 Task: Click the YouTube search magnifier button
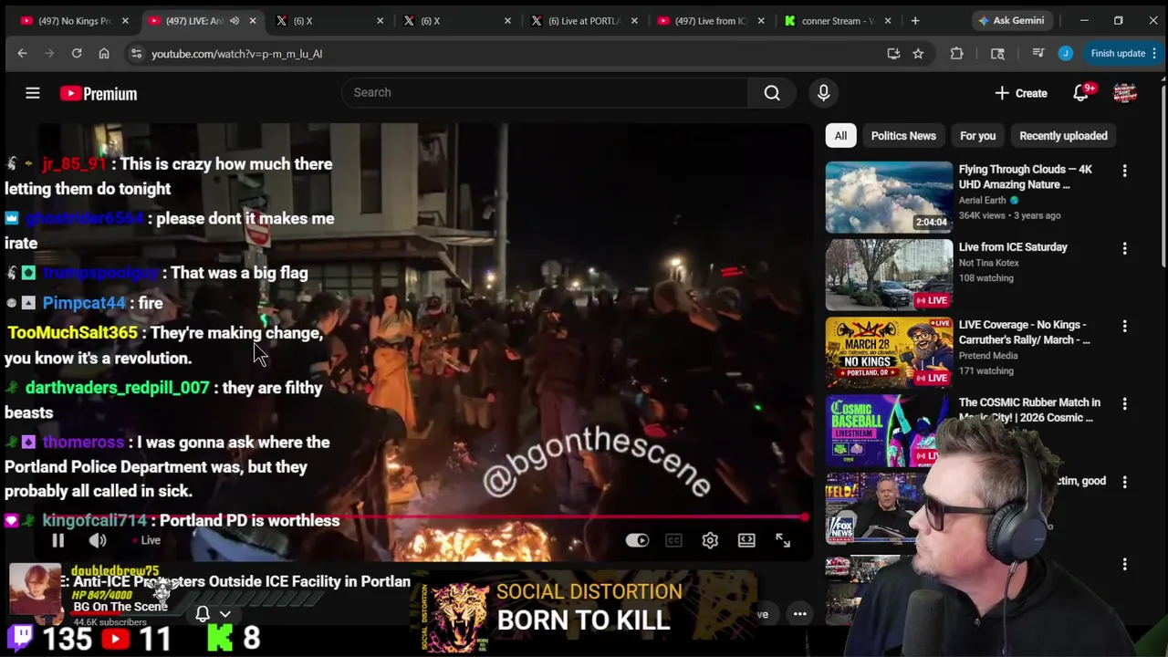pos(772,92)
